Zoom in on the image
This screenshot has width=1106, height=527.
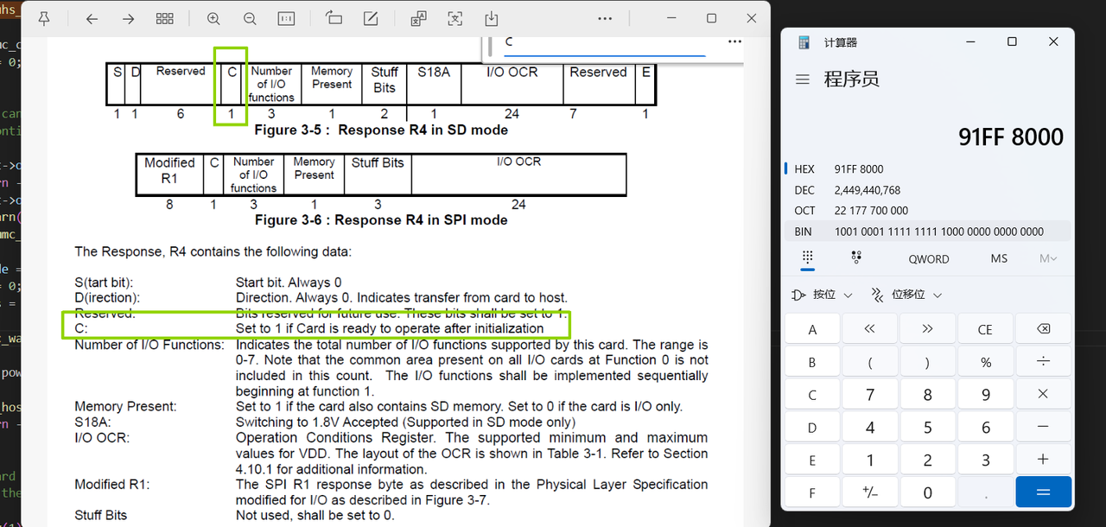213,19
